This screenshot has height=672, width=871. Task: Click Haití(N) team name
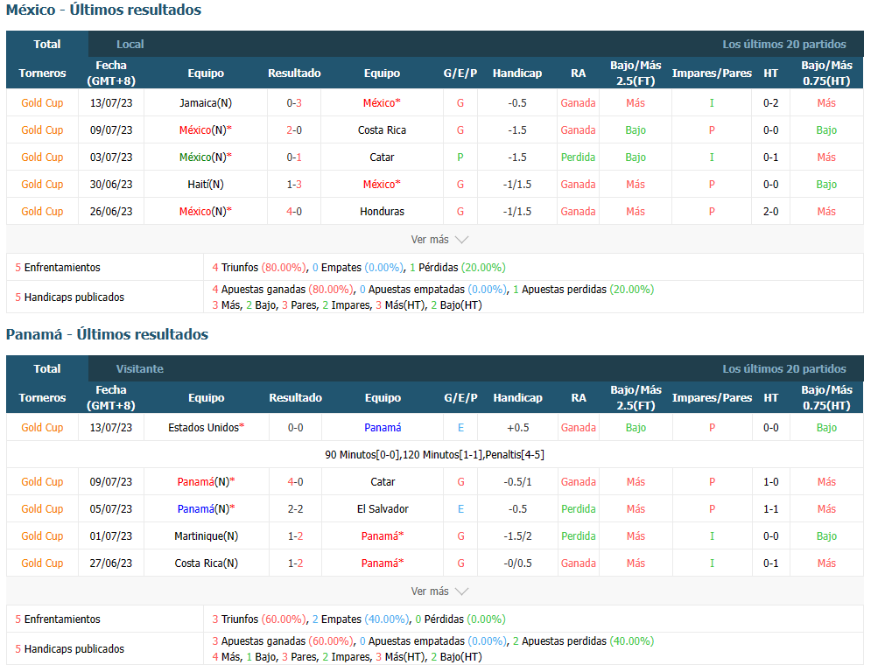pos(206,184)
